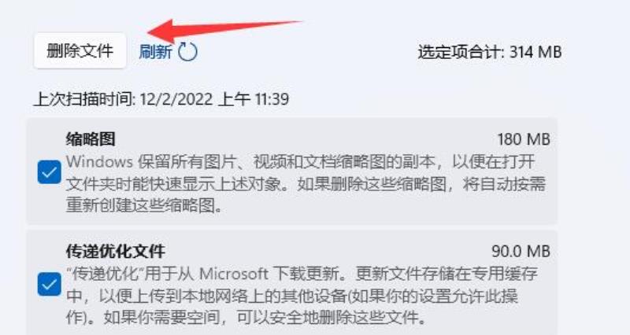Click the word Microsoft in delivery description
This screenshot has width=630, height=335.
pos(234,274)
